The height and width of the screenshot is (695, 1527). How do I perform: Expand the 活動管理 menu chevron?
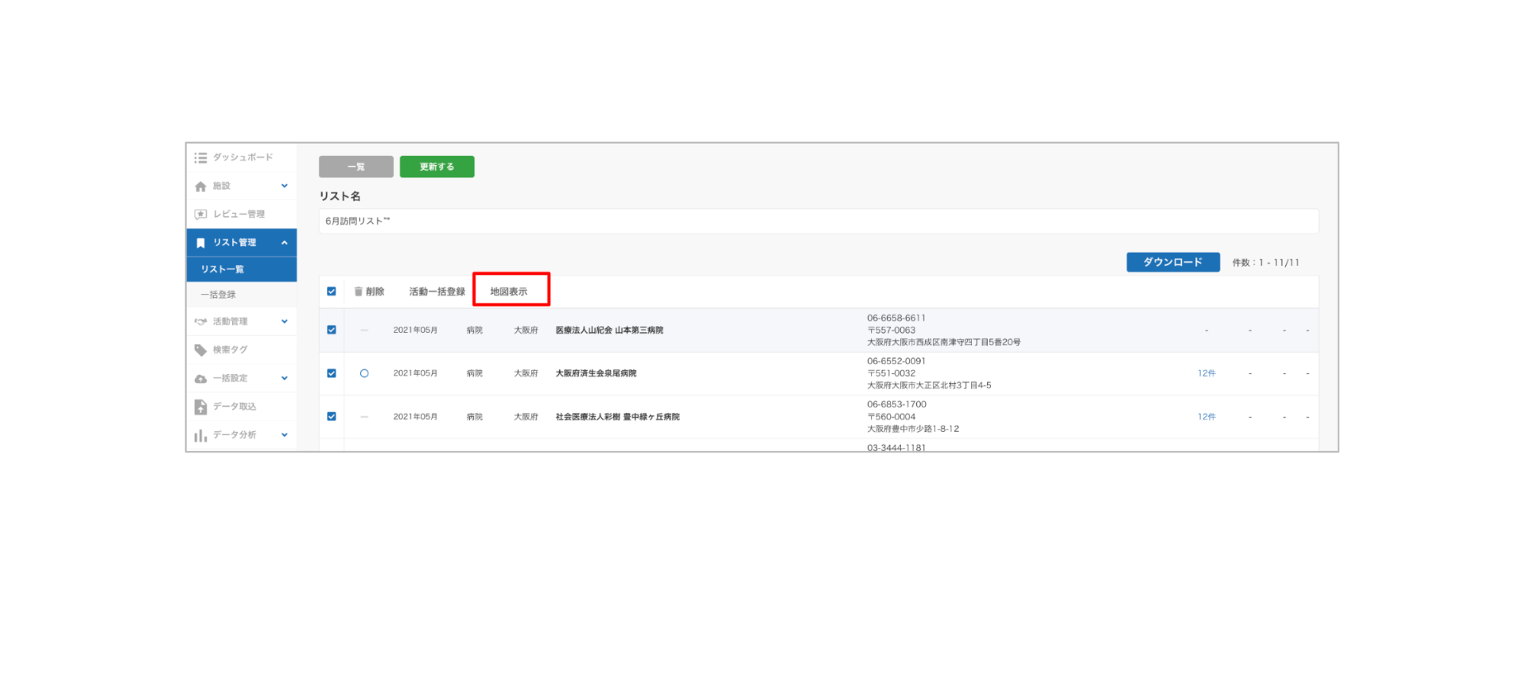[284, 322]
